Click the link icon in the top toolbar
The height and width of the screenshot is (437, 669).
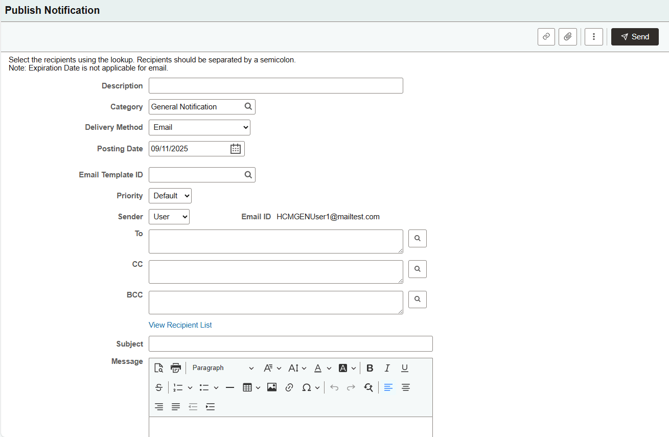[x=546, y=36]
